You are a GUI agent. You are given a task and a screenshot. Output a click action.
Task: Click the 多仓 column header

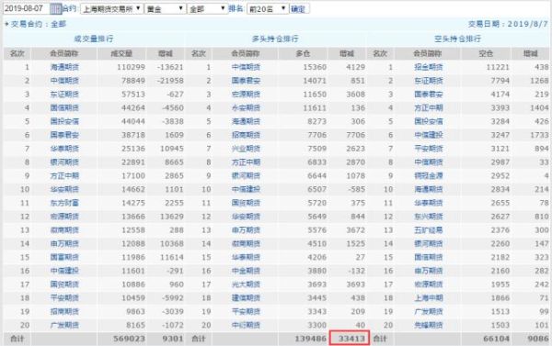click(x=303, y=54)
